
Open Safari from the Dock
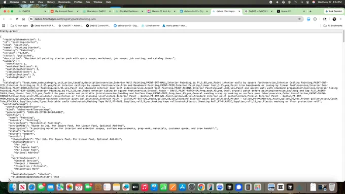coord(31,187)
